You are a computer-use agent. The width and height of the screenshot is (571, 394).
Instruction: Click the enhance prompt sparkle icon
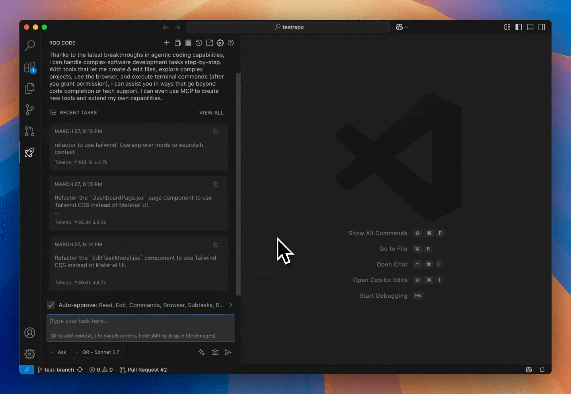tap(202, 352)
